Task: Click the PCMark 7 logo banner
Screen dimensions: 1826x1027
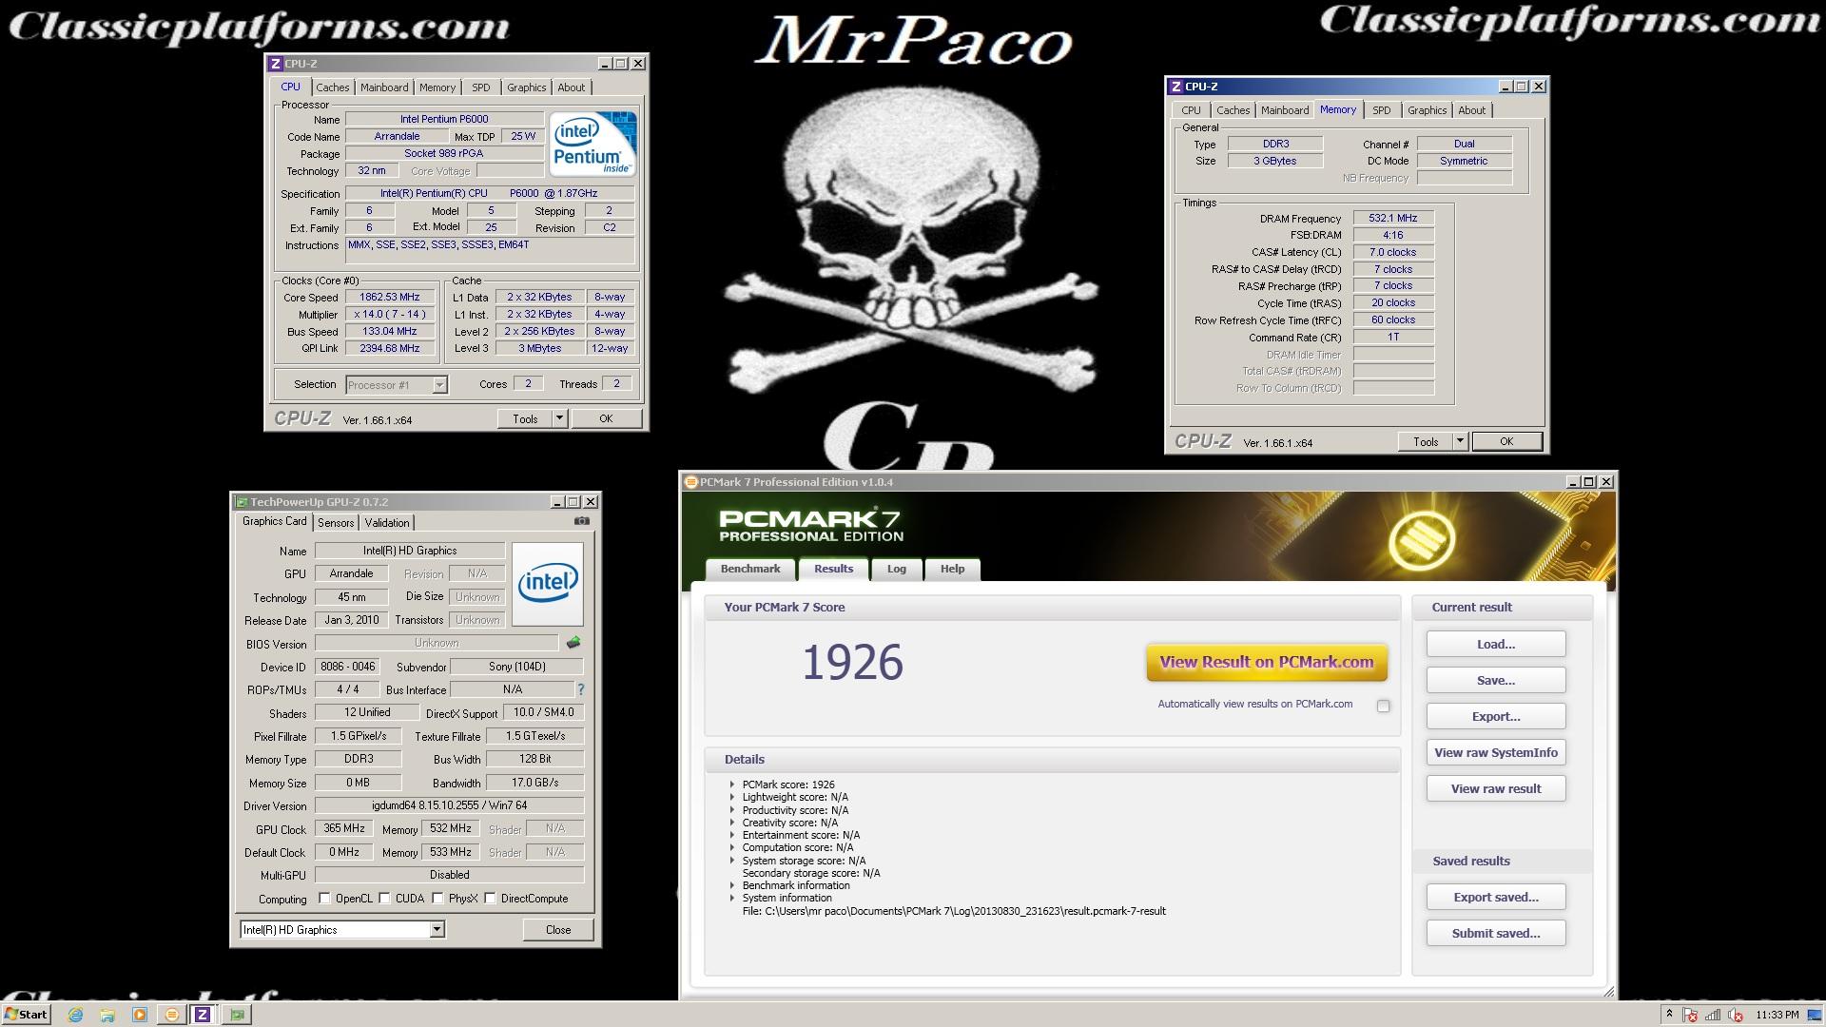Action: (811, 526)
